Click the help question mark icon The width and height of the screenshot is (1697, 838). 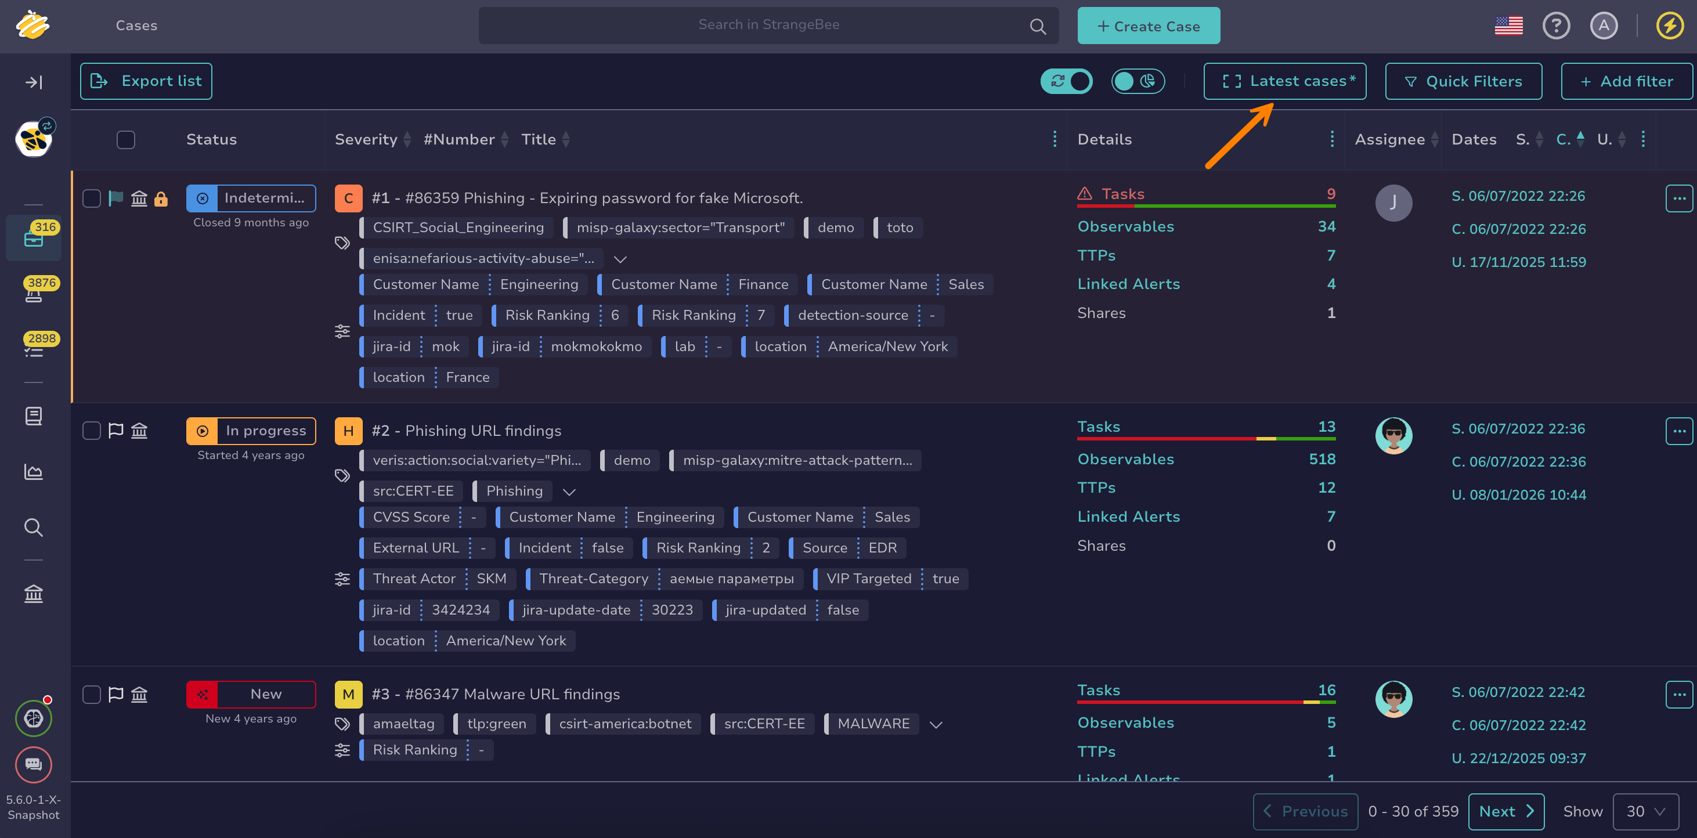coord(1556,26)
